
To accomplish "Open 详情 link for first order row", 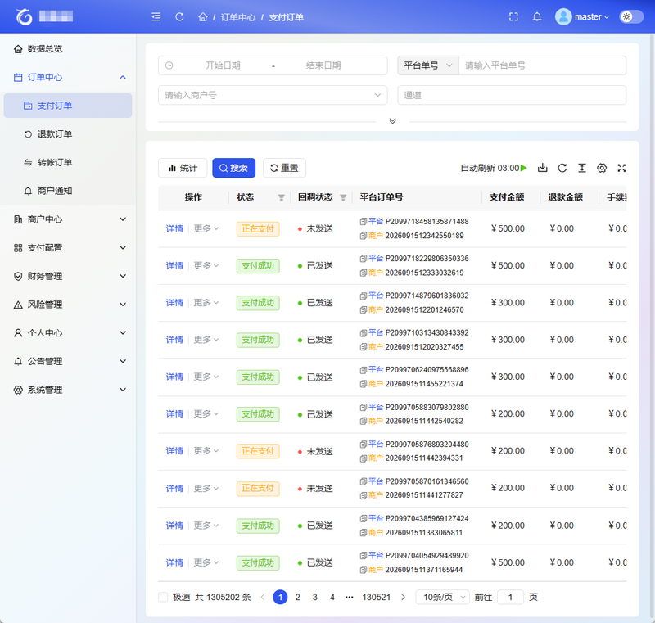I will click(x=174, y=229).
